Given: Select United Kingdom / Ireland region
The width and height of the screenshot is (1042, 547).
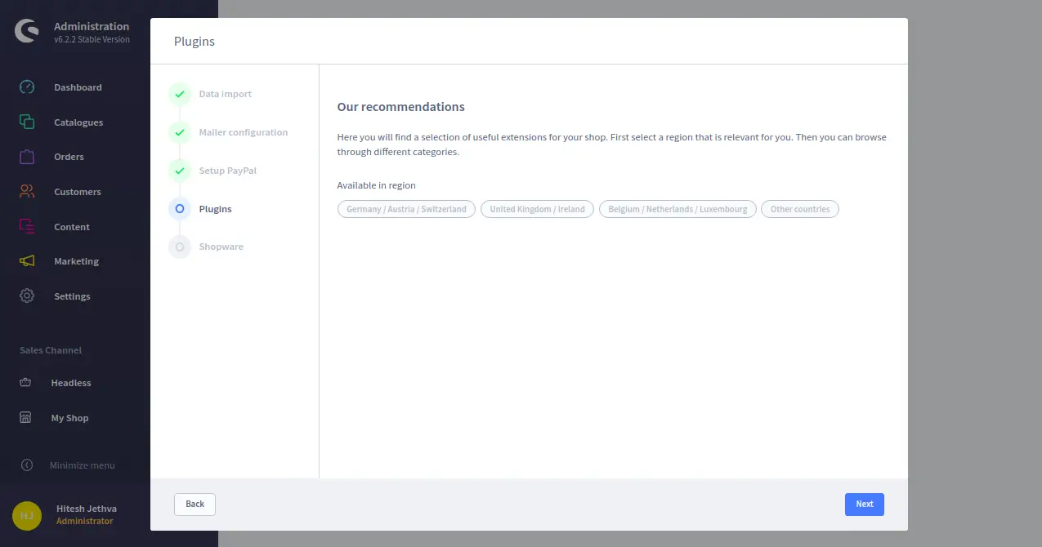Looking at the screenshot, I should coord(537,209).
